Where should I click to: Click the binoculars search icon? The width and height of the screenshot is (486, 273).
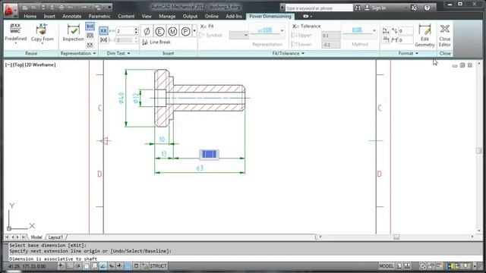click(358, 8)
